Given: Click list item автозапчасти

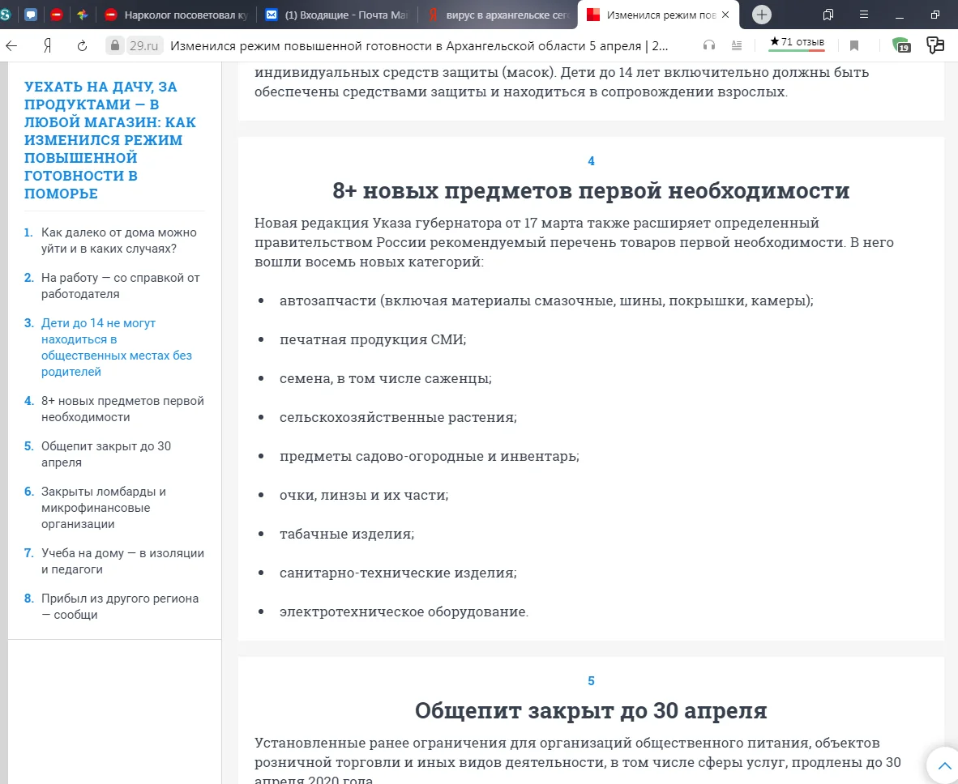Looking at the screenshot, I should point(546,301).
